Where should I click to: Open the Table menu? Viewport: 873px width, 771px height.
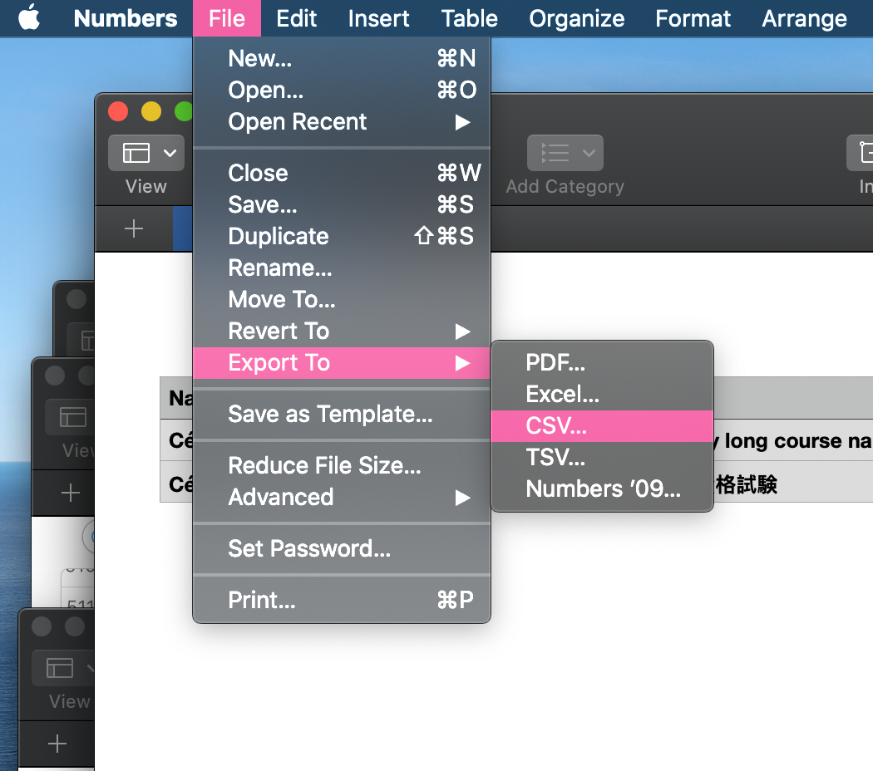pos(470,18)
